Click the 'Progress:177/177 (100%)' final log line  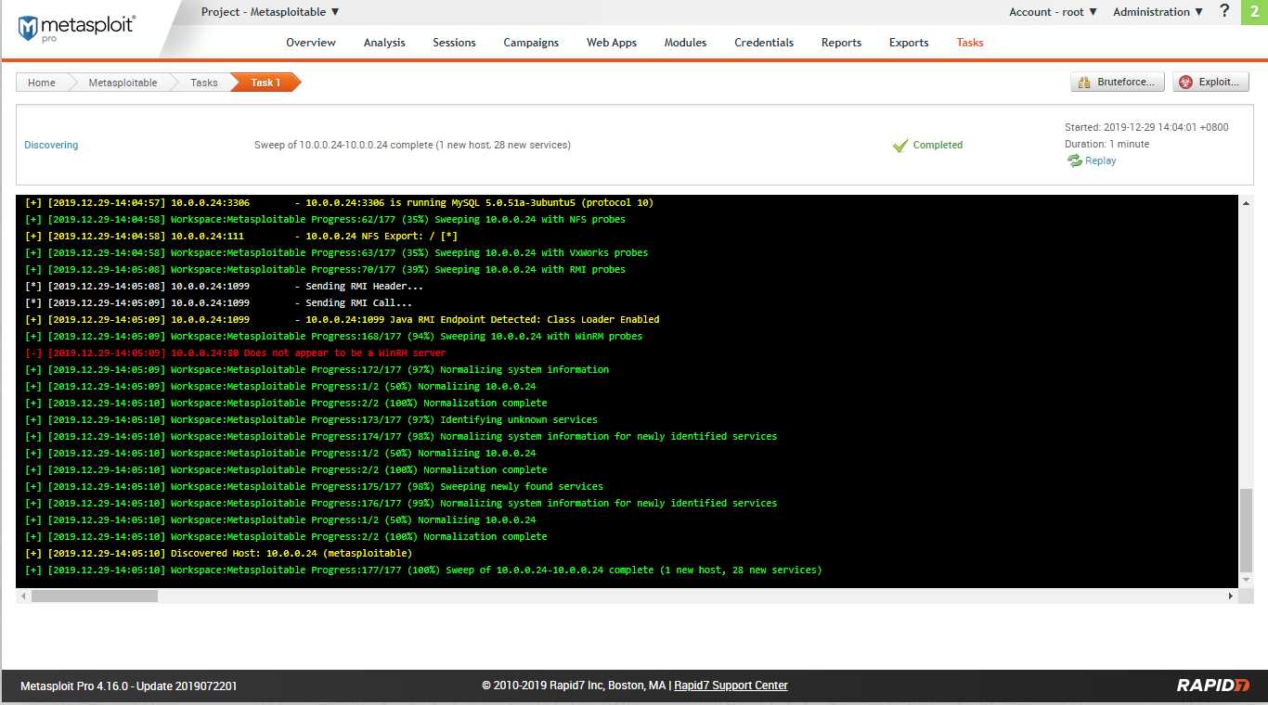click(x=424, y=570)
